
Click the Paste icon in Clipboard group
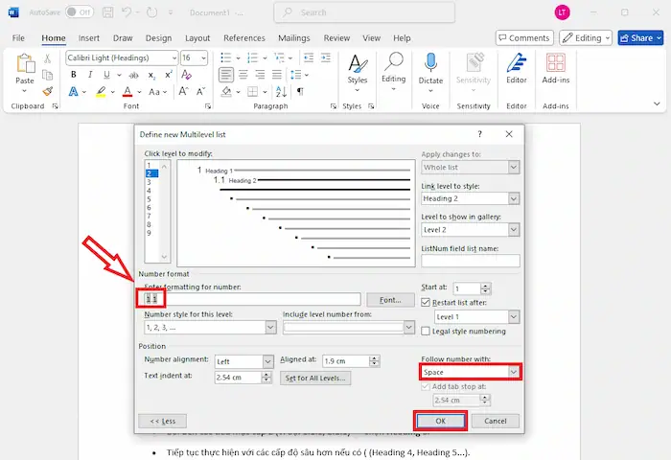point(25,65)
